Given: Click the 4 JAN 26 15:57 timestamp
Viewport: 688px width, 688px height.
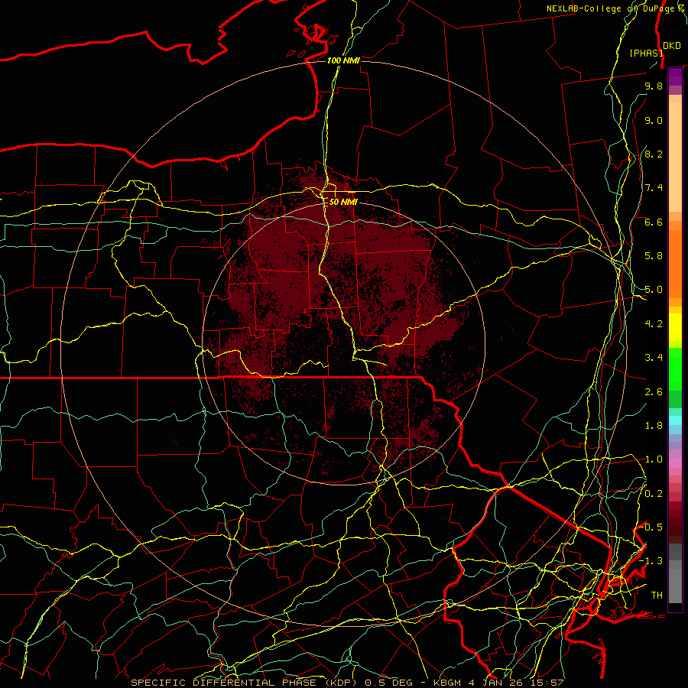Looking at the screenshot, I should pos(517,683).
